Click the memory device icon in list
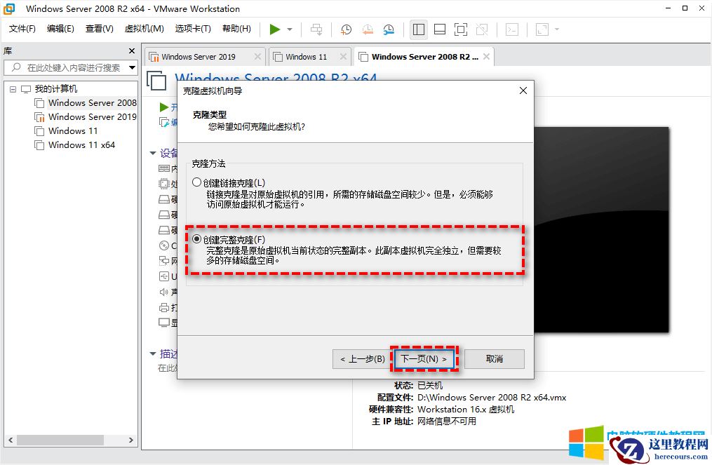Viewport: 712px width, 465px height. pos(164,168)
